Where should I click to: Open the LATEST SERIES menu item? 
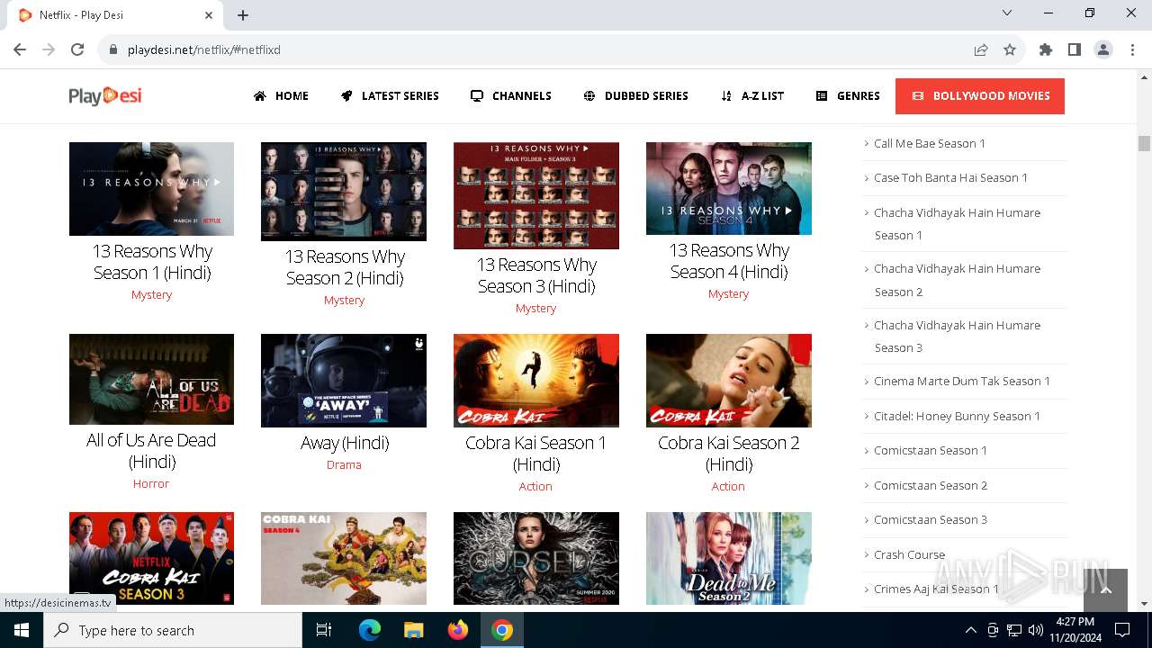click(390, 95)
